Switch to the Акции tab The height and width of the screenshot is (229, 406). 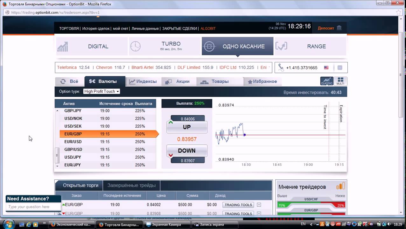[178, 81]
